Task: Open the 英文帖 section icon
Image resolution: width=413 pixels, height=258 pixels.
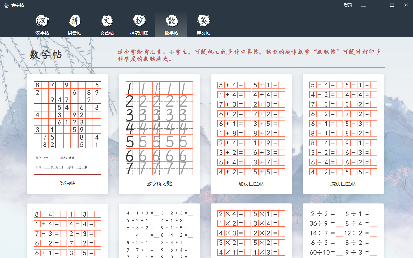Action: click(x=204, y=21)
